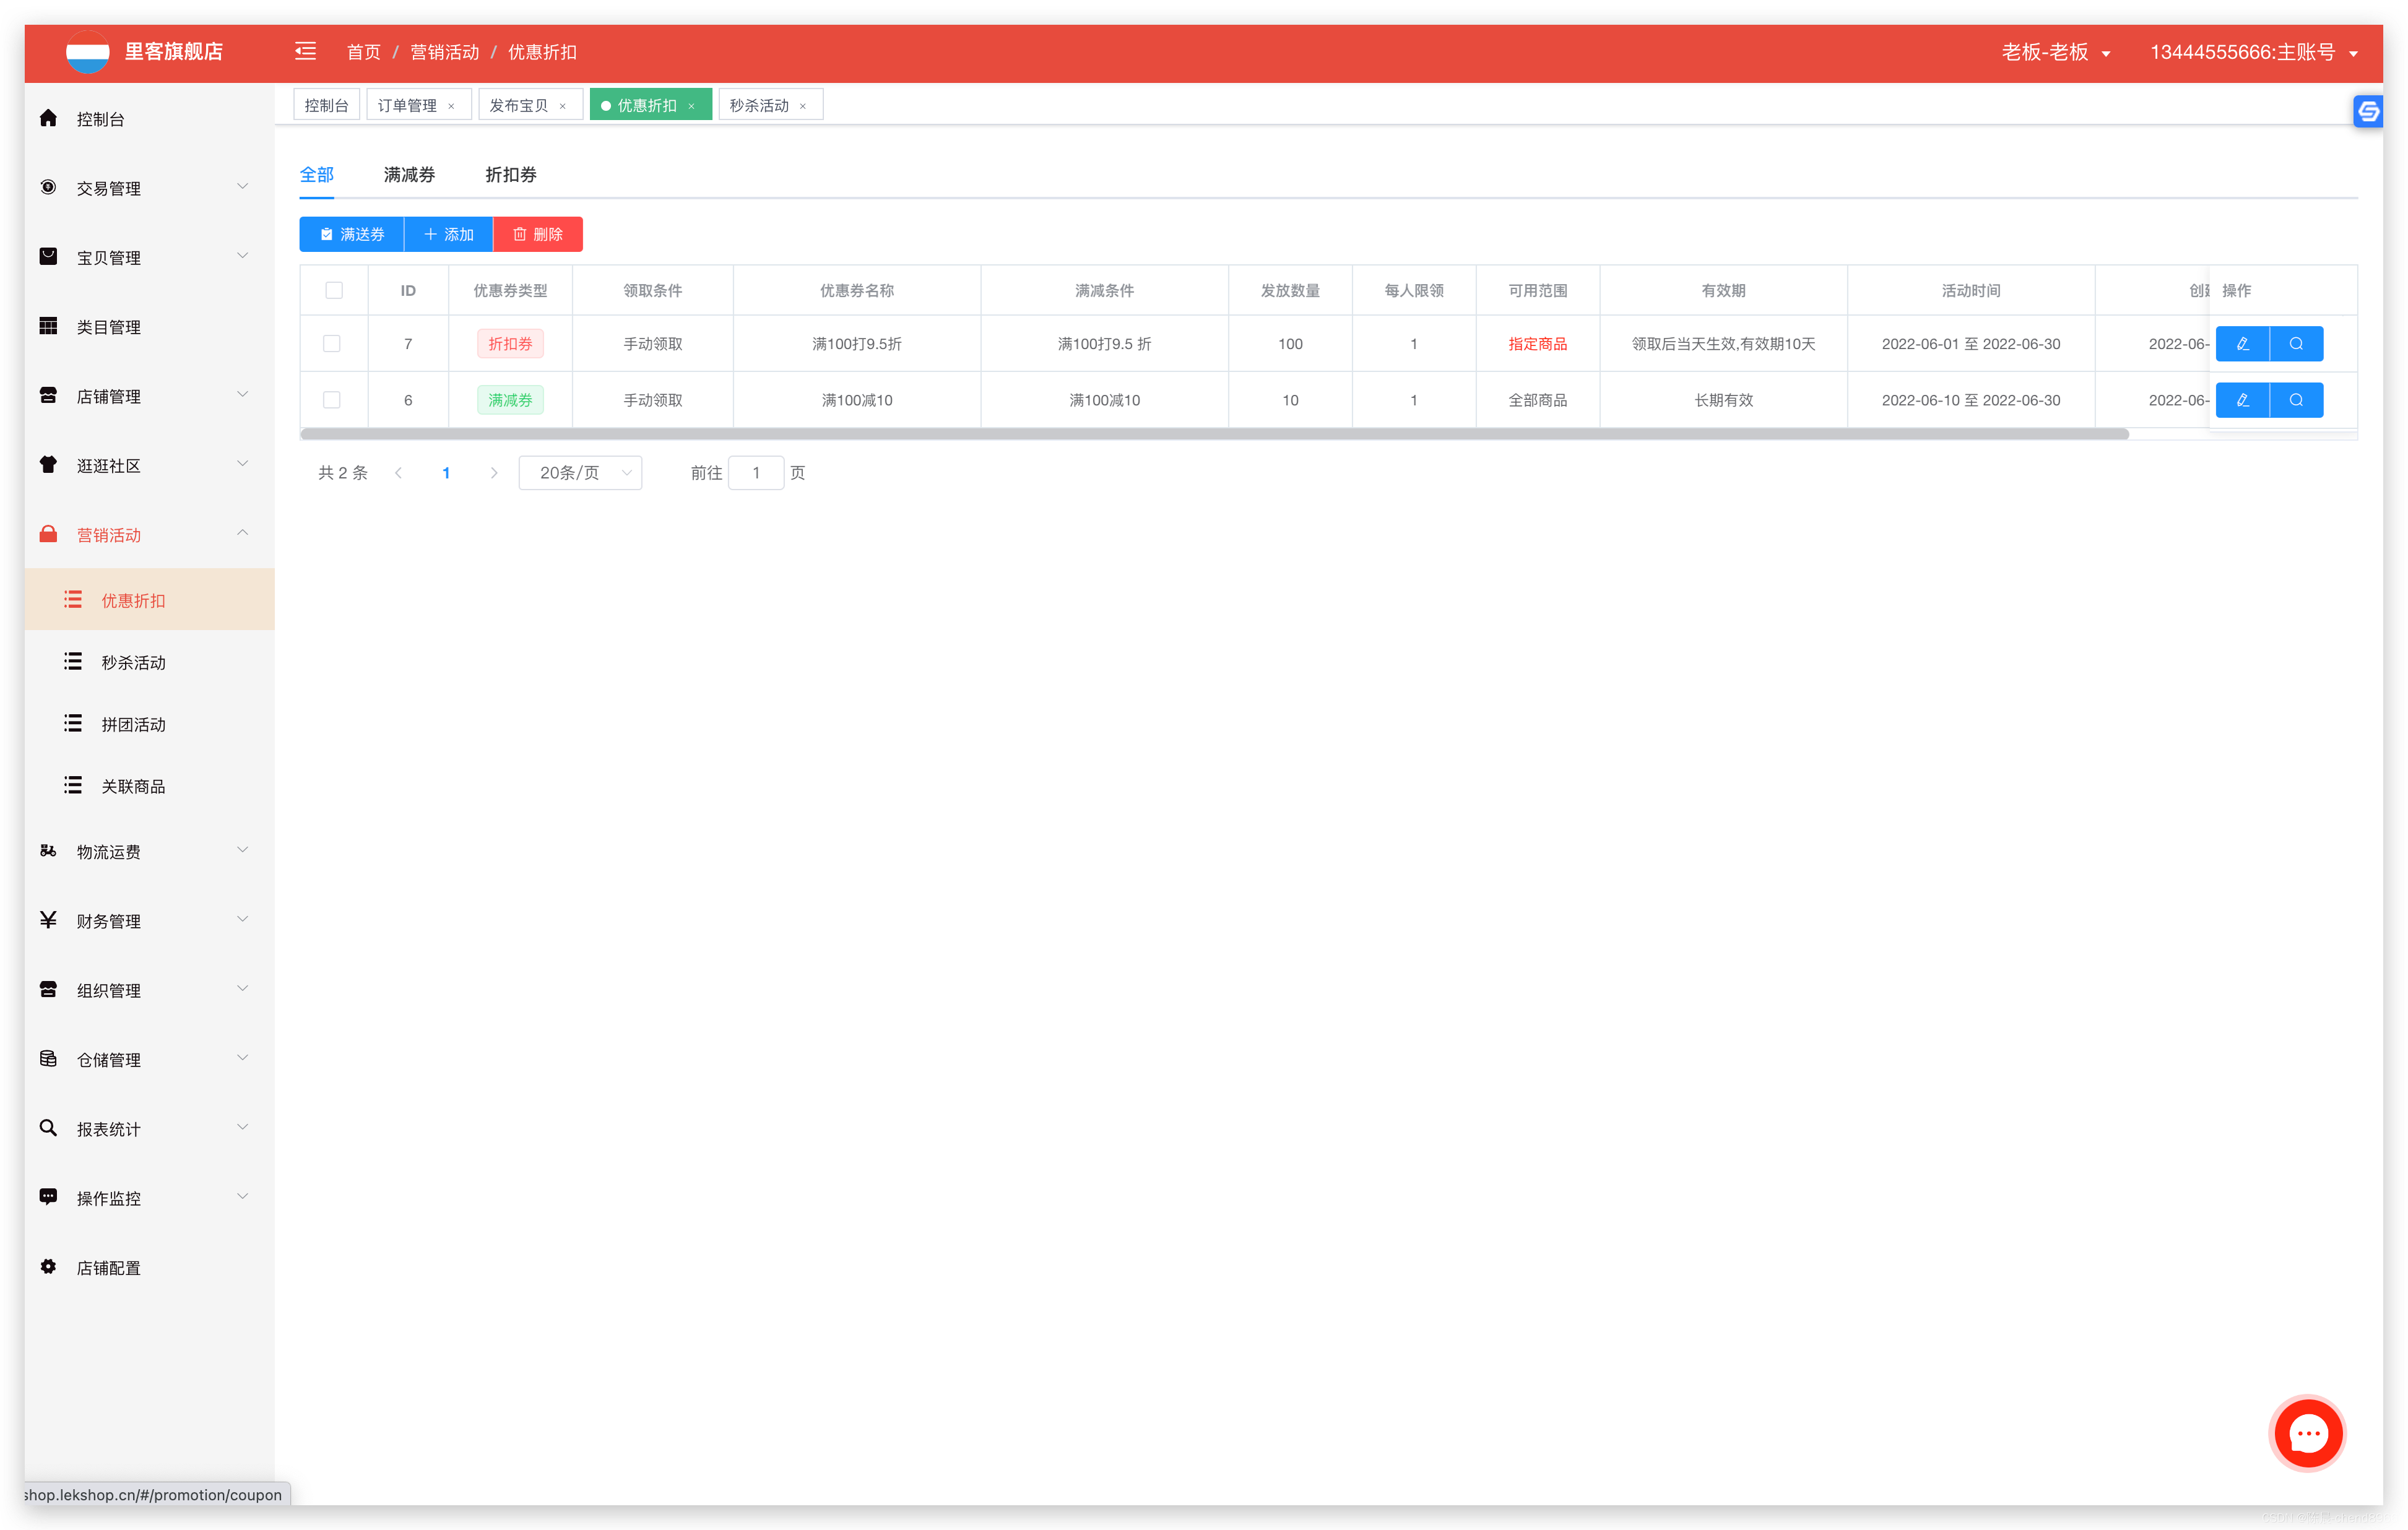Open the 秒杀活动 tab in tab bar
Image resolution: width=2408 pixels, height=1530 pixels.
[760, 104]
